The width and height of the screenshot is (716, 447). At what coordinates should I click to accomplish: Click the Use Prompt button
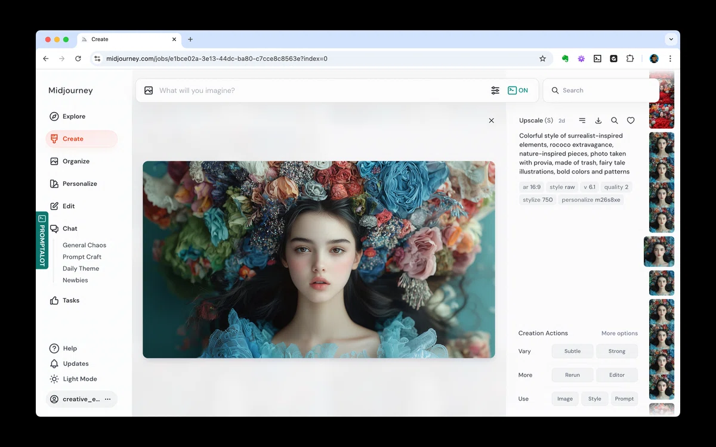coord(624,399)
